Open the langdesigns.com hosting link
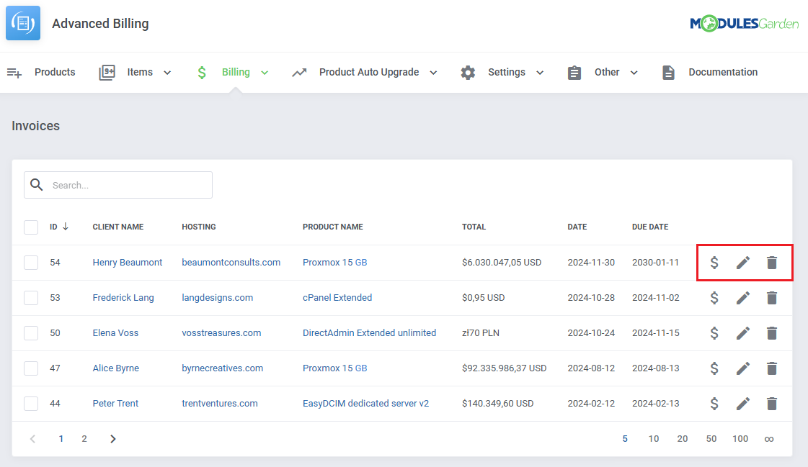The image size is (808, 467). (218, 297)
